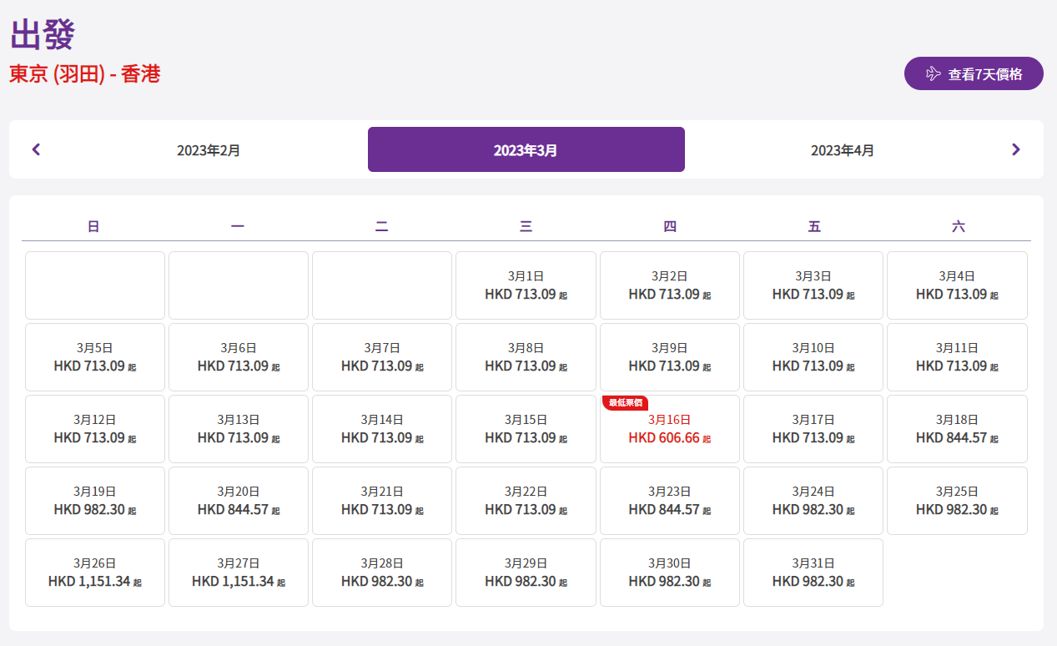1057x646 pixels.
Task: Pick 3月25日 at HKD 982.30
Action: point(957,501)
